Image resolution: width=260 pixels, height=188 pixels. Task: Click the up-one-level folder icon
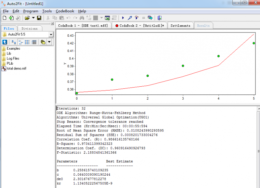pos(5,42)
